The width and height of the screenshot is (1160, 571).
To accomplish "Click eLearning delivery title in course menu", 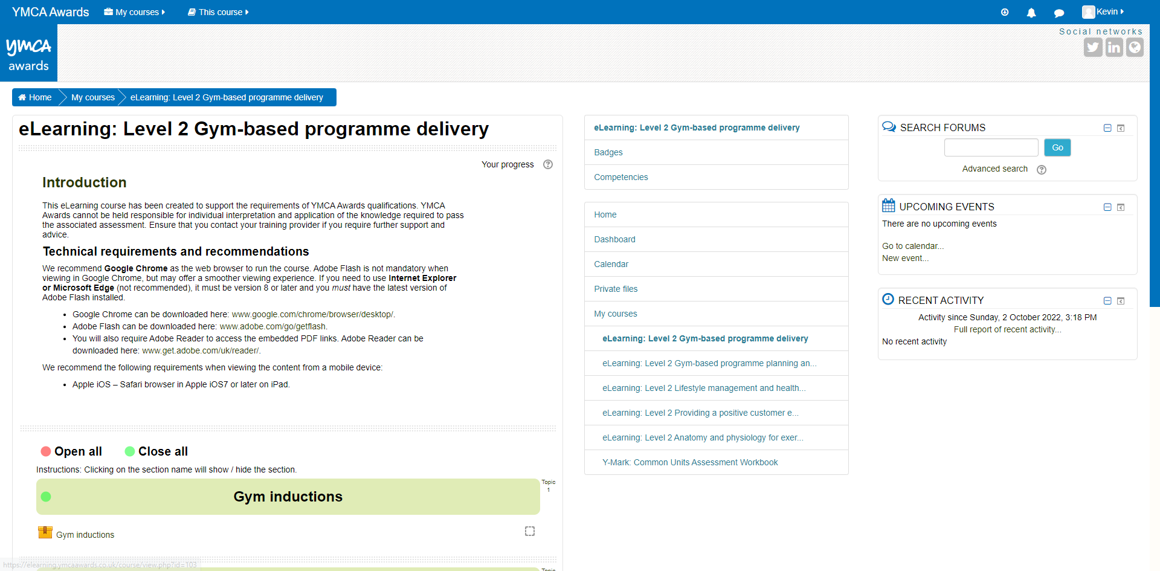I will [697, 127].
